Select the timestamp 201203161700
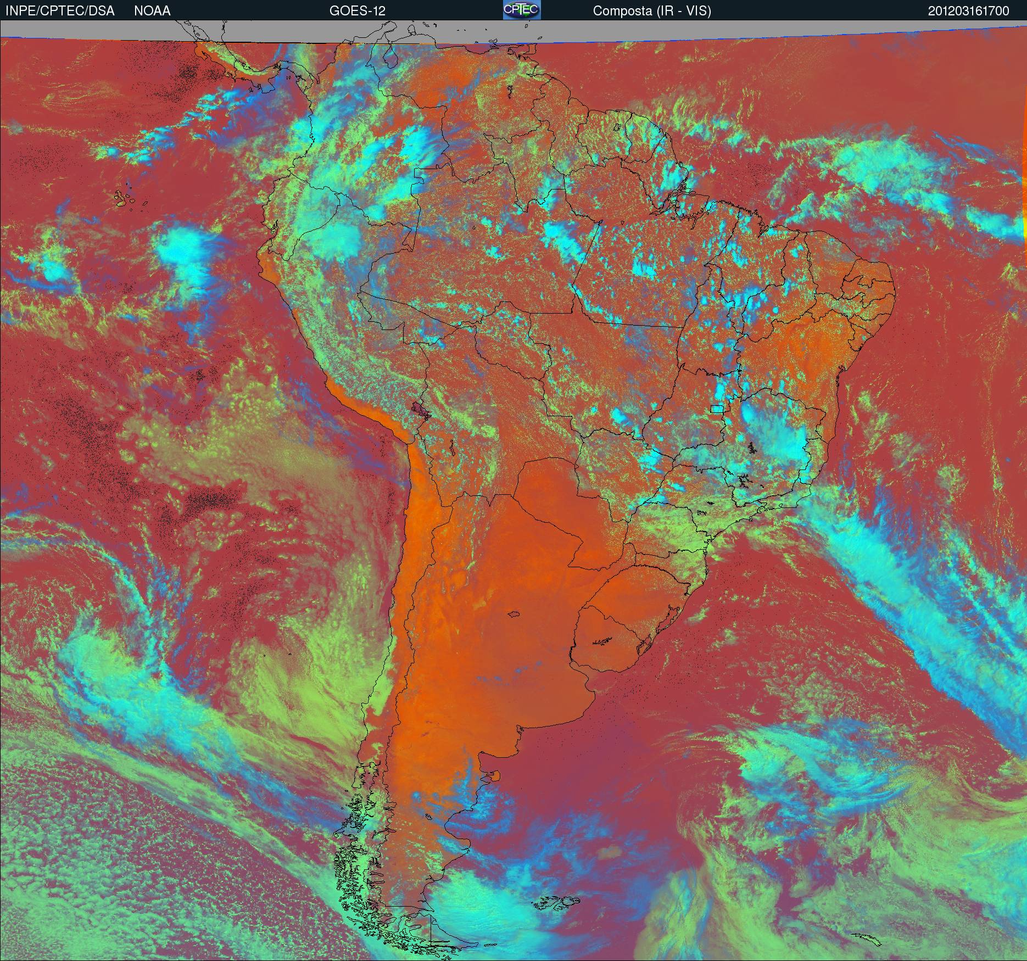 pyautogui.click(x=969, y=11)
